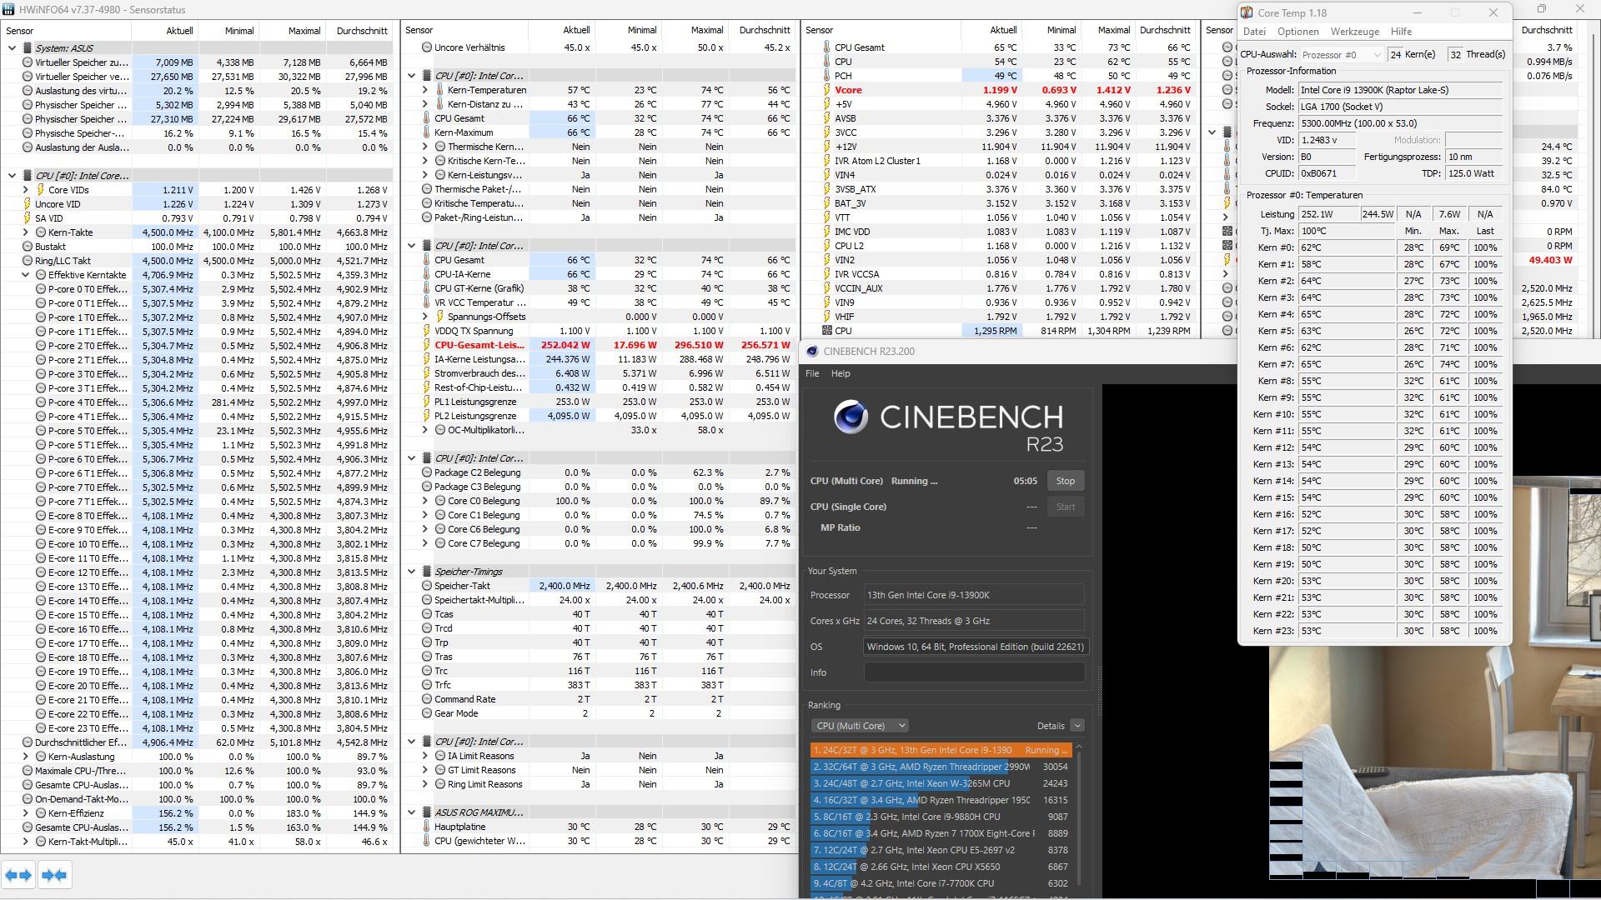Click the lightning icon beside red CPU-Gesamt-Leis row
The height and width of the screenshot is (900, 1601).
coord(426,345)
